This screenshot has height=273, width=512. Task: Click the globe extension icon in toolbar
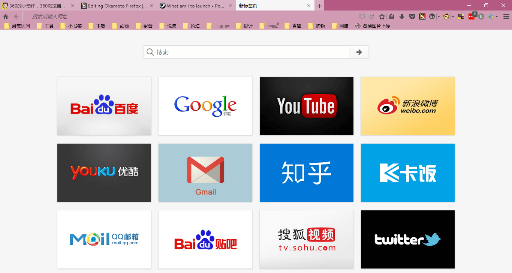[x=432, y=16]
